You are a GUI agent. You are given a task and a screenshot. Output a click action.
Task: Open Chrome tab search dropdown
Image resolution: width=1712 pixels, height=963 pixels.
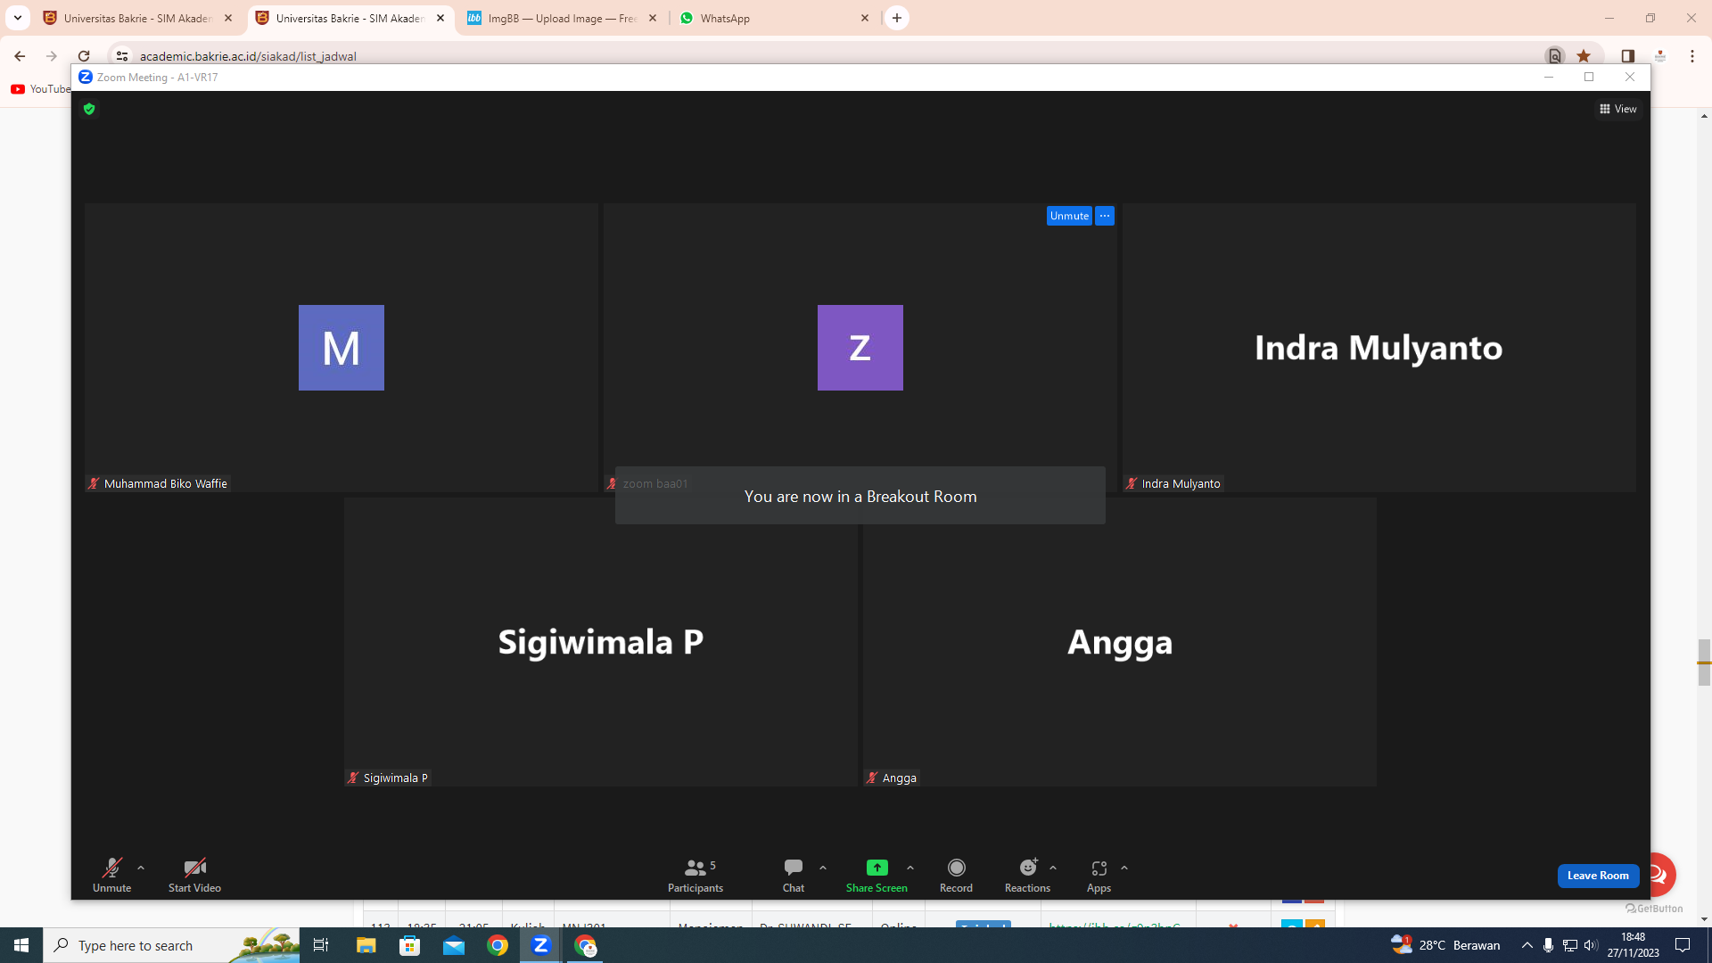(x=18, y=18)
